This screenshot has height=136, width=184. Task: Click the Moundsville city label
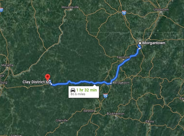(x=70, y=7)
